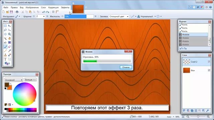This screenshot has width=214, height=120.
Task: Open the Вид menu
Action: tap(21, 7)
